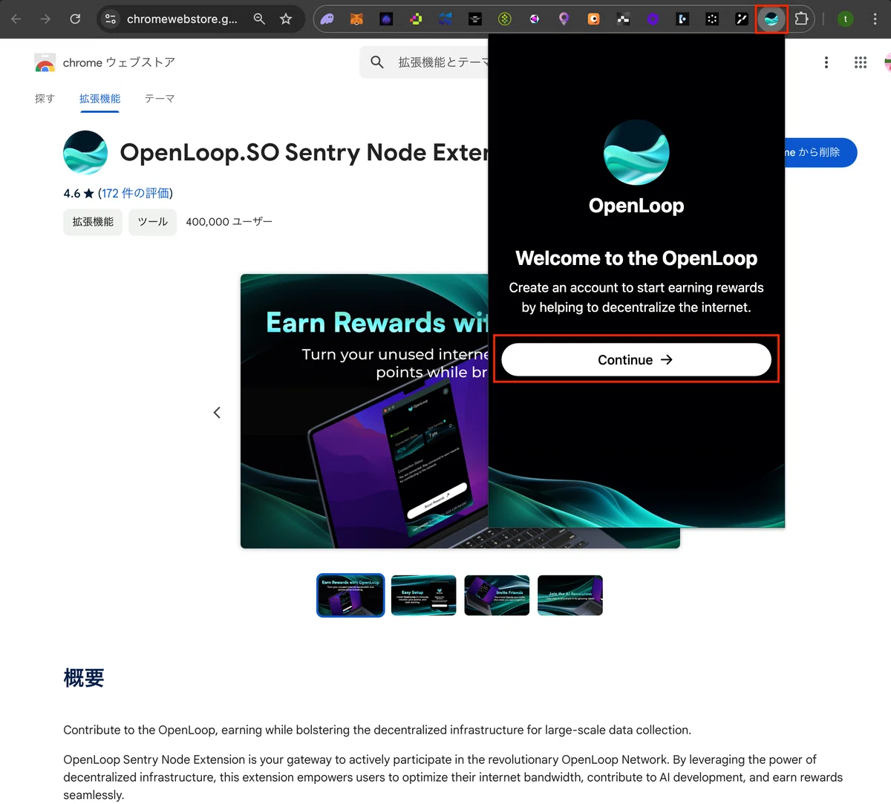891x804 pixels.
Task: Click the zoom magnifier in address bar
Action: 259,19
